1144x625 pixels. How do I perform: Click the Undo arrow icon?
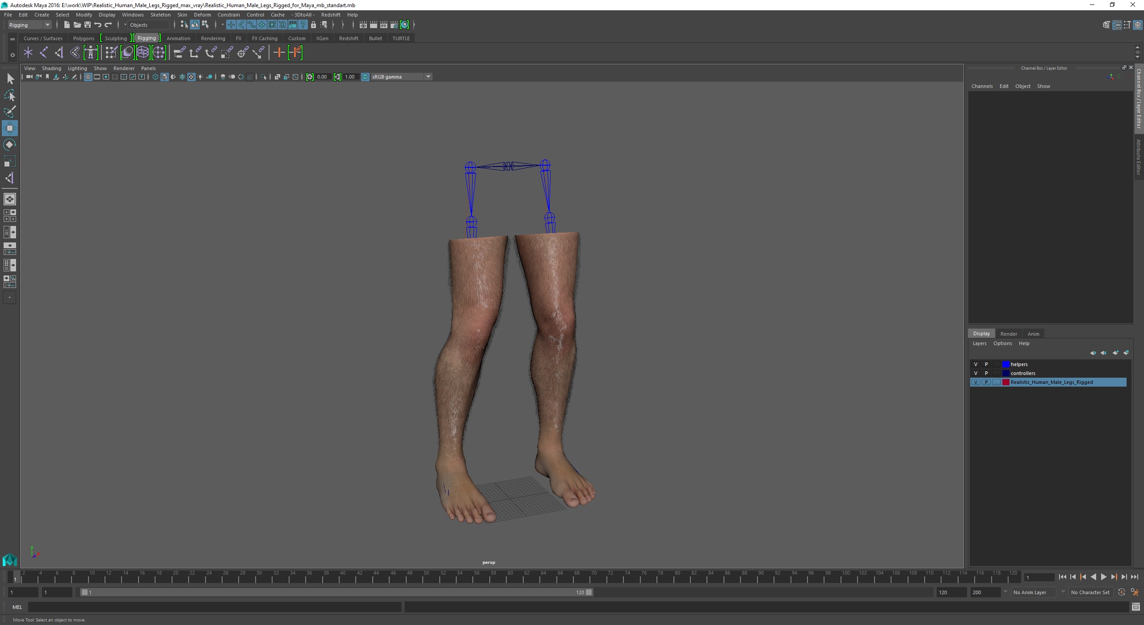(98, 25)
